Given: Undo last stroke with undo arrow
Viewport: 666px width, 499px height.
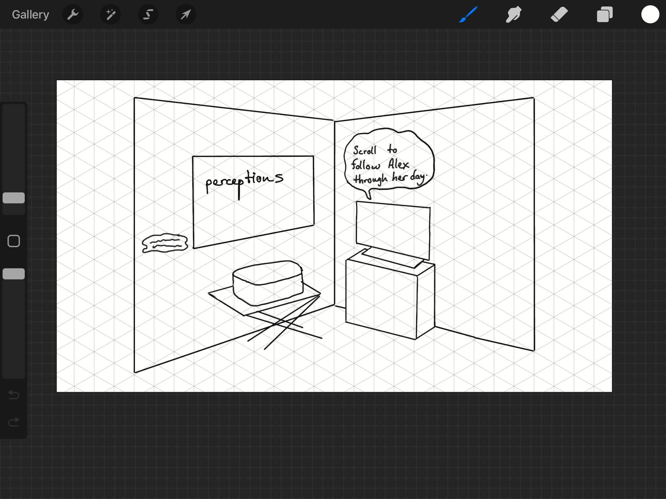Looking at the screenshot, I should (14, 395).
